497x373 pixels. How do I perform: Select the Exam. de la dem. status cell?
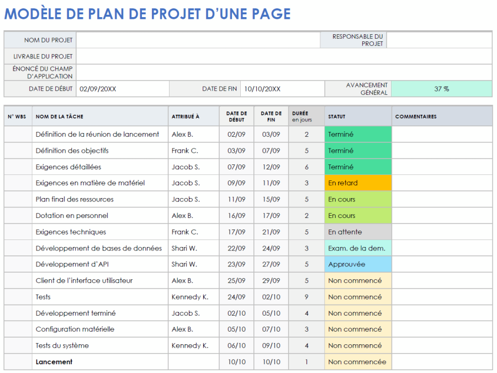coord(357,248)
